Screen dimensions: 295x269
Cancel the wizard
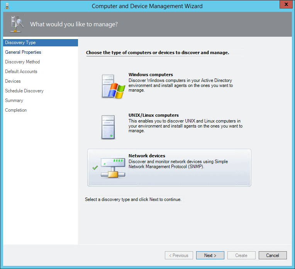(x=273, y=255)
